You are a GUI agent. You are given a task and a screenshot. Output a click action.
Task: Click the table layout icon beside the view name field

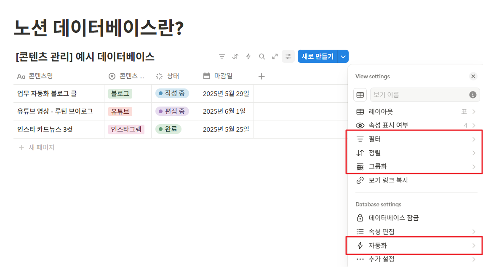[x=360, y=94]
